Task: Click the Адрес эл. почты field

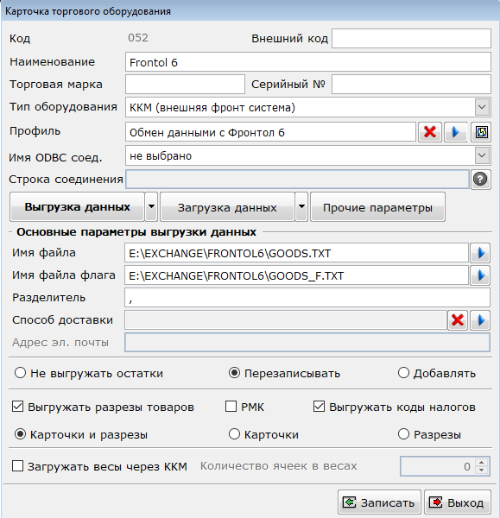Action: point(307,343)
